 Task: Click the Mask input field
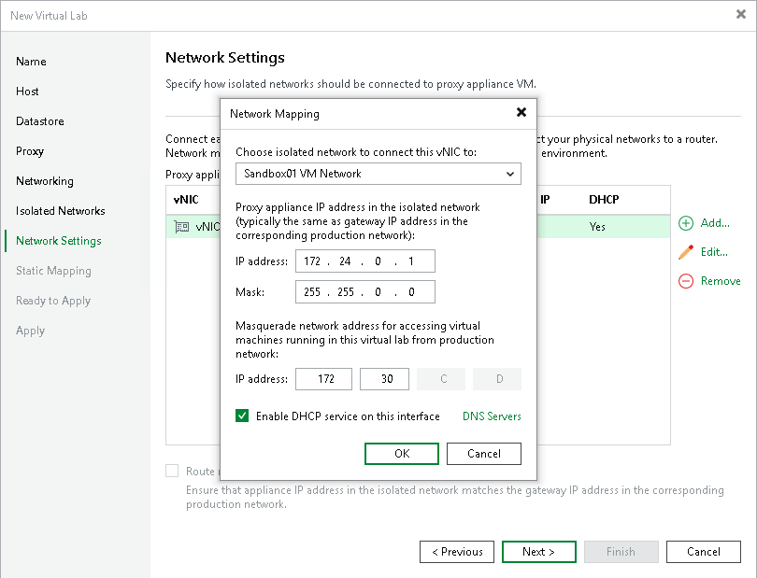tap(365, 292)
